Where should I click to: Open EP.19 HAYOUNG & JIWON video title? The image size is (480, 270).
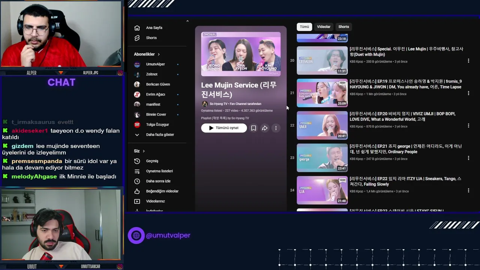(x=406, y=84)
